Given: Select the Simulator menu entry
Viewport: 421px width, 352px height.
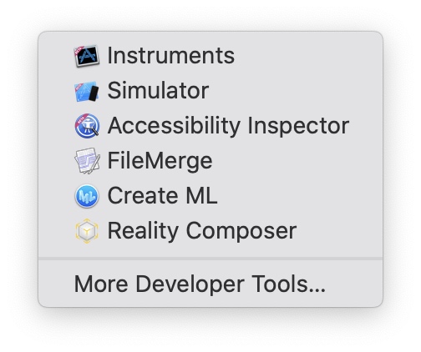Looking at the screenshot, I should point(210,91).
